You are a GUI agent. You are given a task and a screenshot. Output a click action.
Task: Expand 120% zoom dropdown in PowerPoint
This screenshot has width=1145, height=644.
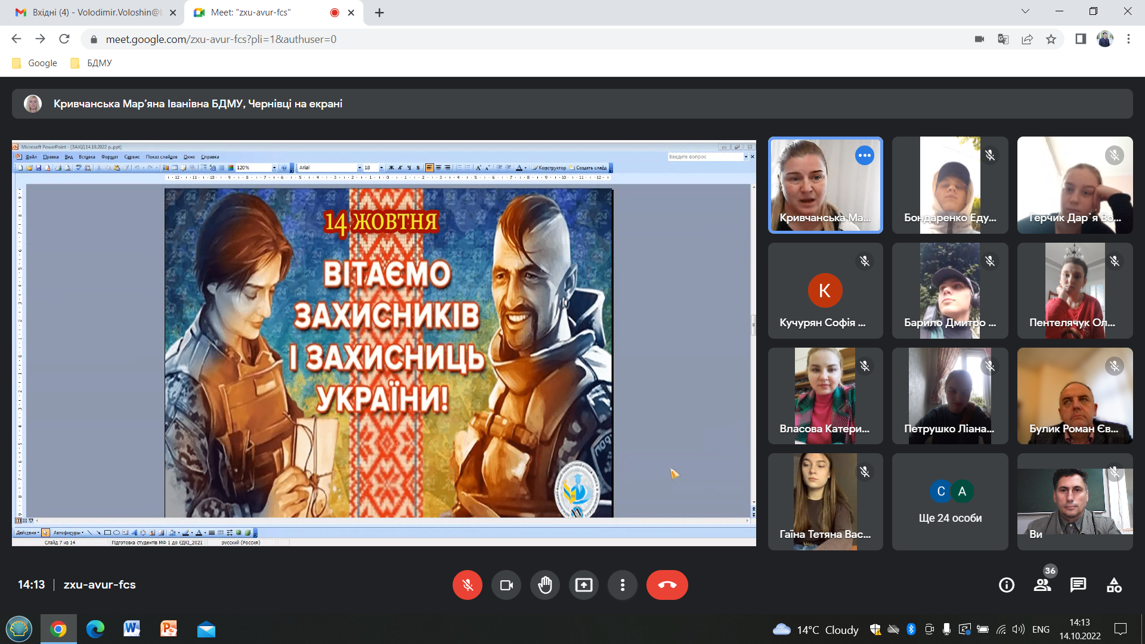click(x=274, y=168)
